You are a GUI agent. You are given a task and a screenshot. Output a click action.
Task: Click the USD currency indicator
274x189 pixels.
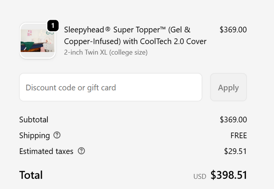[199, 176]
